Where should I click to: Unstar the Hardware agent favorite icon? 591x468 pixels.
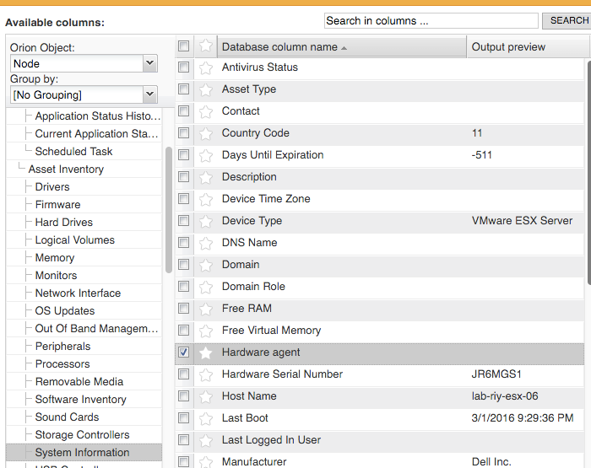(x=206, y=352)
